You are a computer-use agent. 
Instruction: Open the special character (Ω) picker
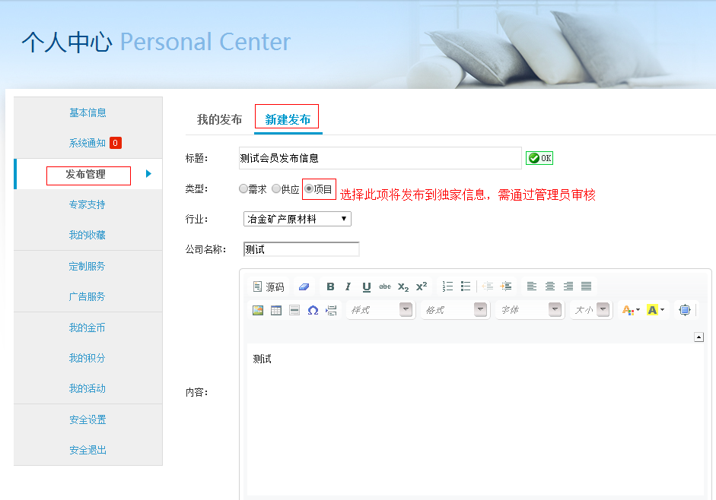pos(313,310)
